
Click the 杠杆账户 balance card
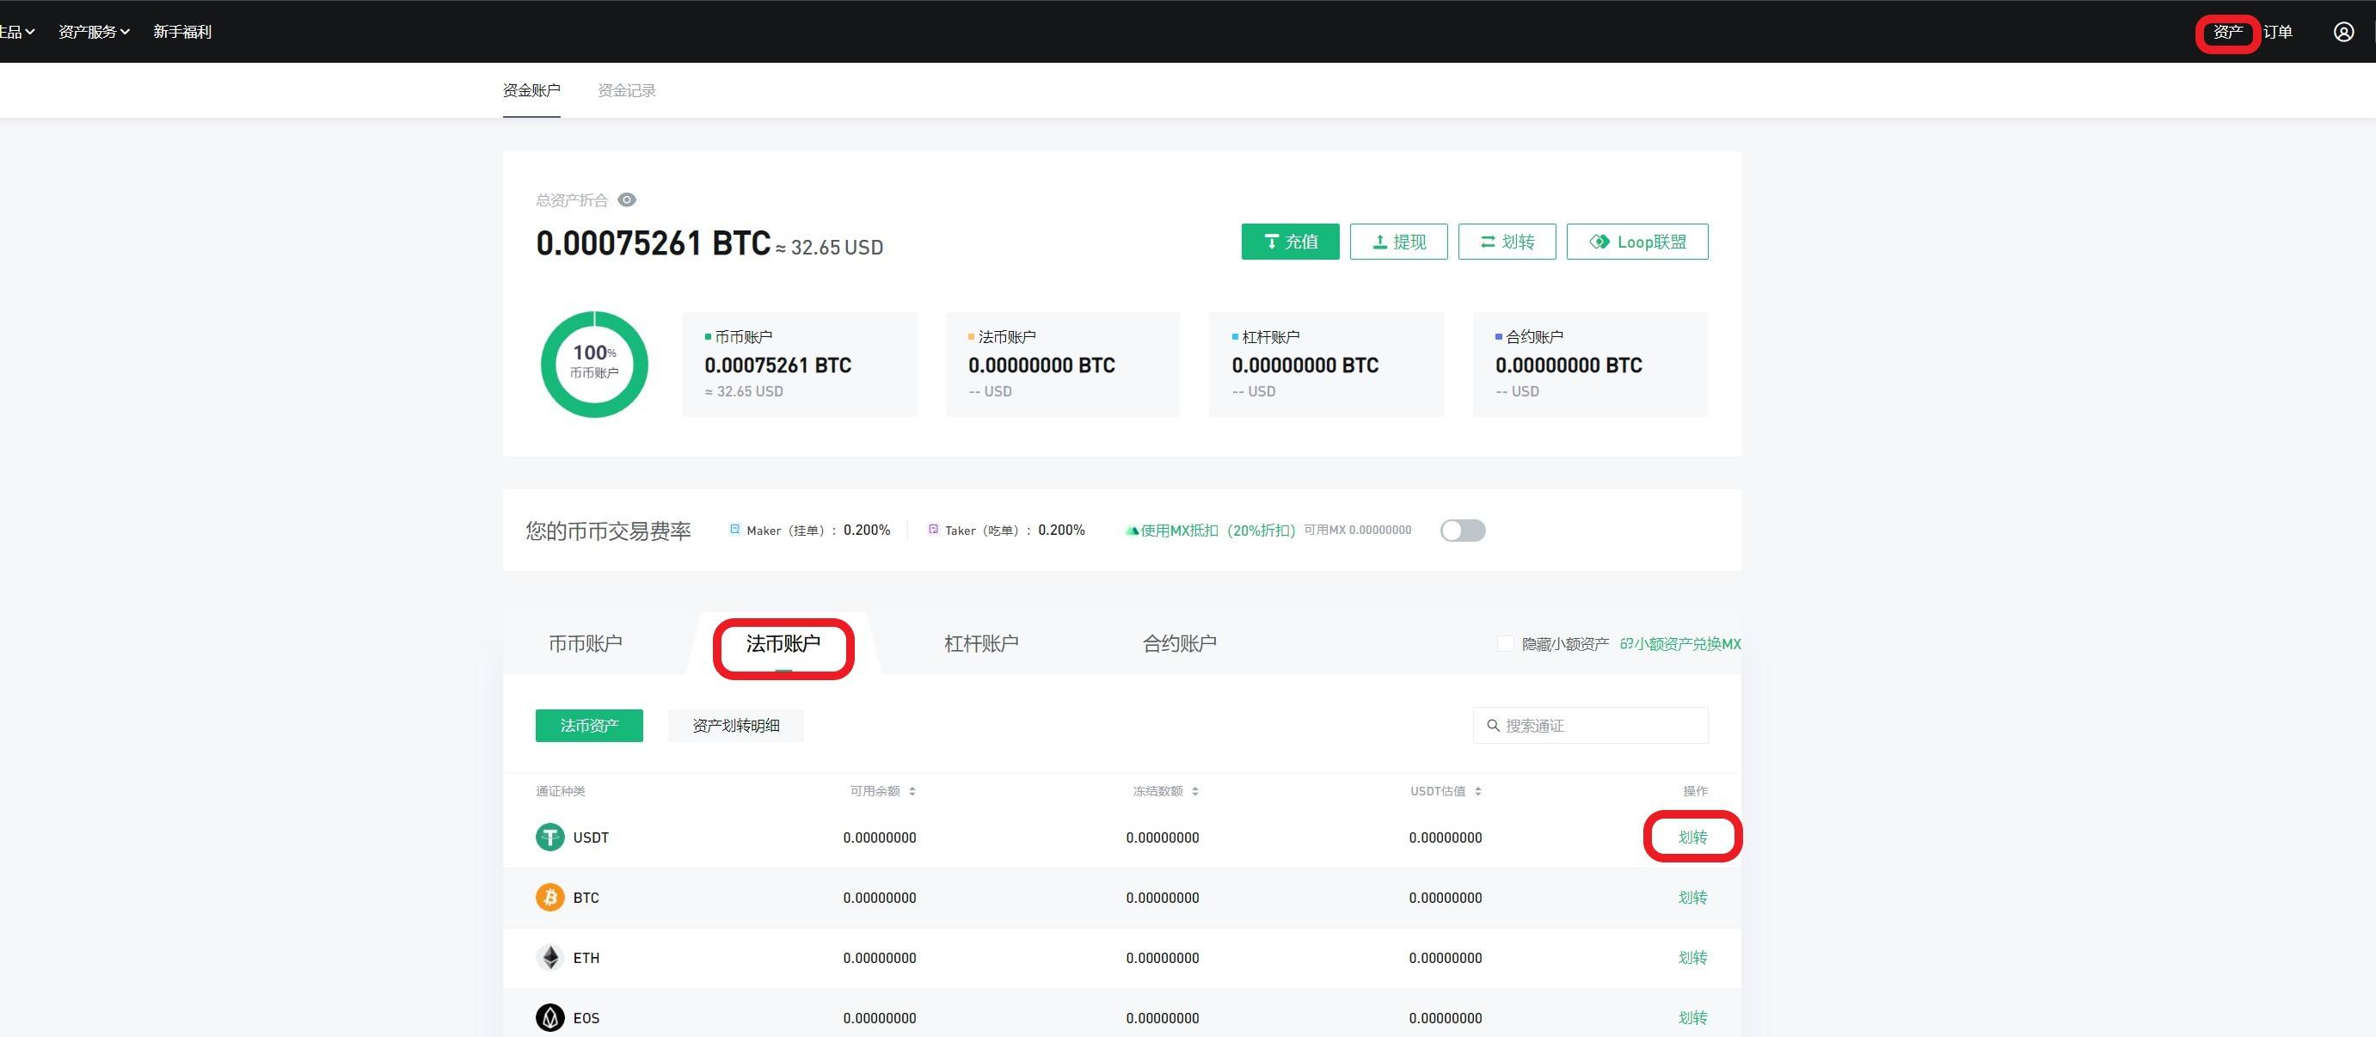(x=1326, y=364)
